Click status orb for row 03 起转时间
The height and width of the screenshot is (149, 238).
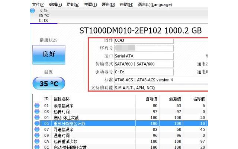(37, 111)
